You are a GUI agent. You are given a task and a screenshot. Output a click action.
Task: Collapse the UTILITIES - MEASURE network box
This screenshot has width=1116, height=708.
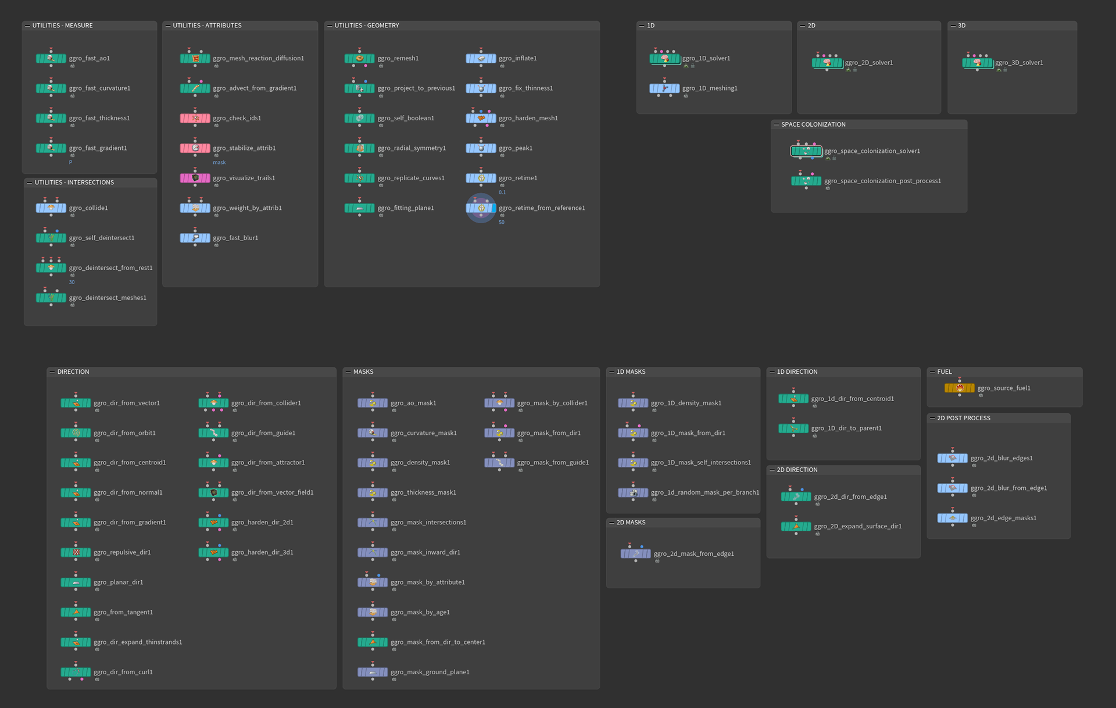click(27, 26)
